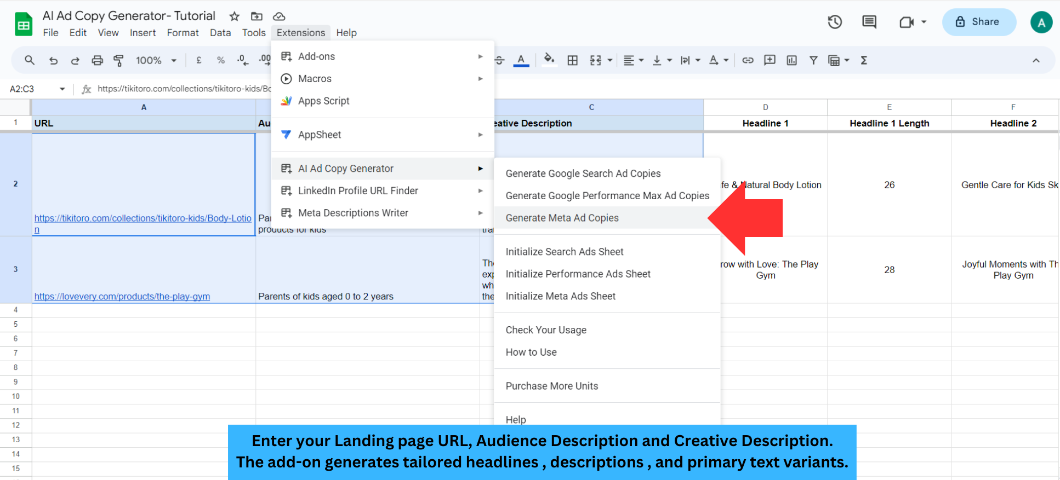The width and height of the screenshot is (1060, 480).
Task: Select the paint format tool
Action: click(118, 60)
